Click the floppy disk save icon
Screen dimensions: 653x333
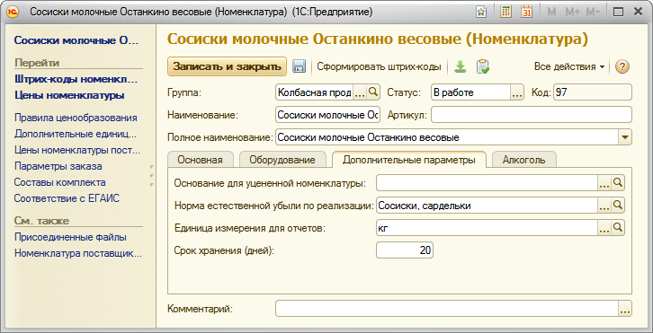point(299,66)
